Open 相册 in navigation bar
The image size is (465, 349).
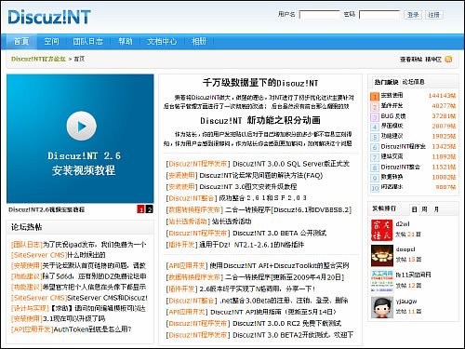[199, 41]
